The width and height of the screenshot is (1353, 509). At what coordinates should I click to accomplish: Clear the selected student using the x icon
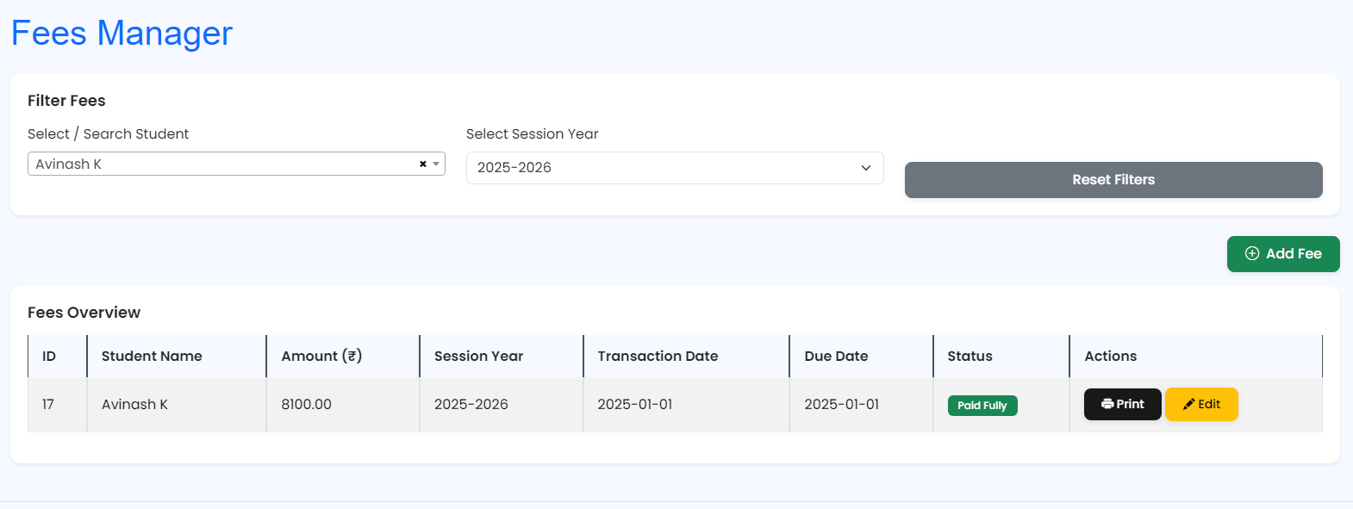422,164
